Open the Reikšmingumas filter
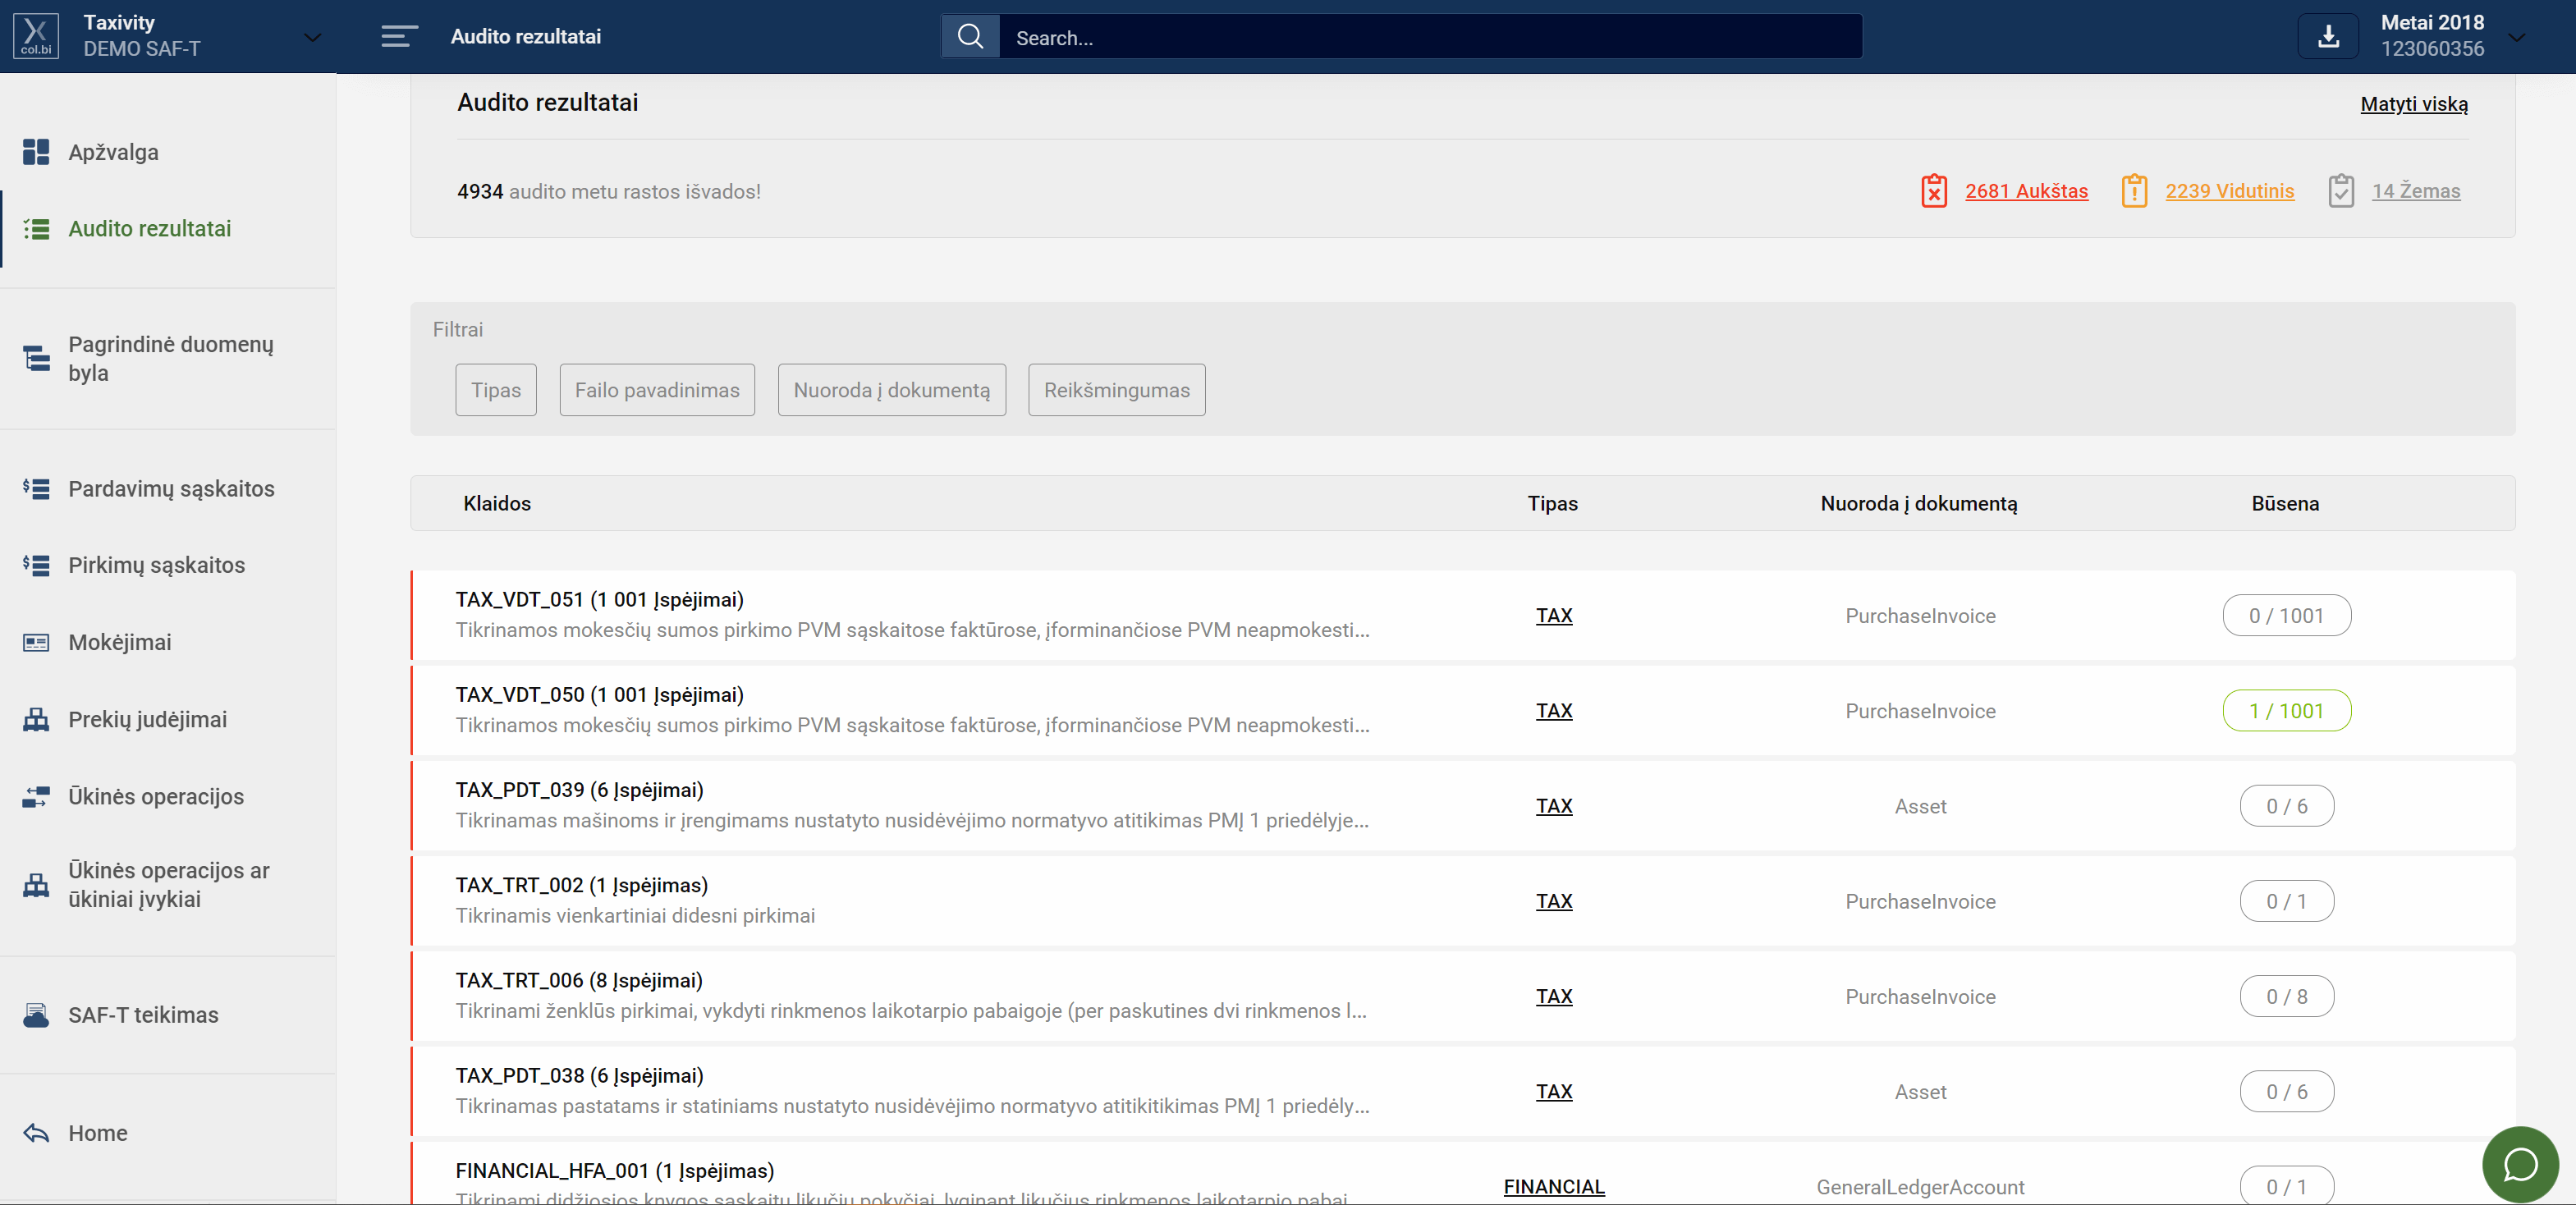2576x1205 pixels. pos(1116,390)
